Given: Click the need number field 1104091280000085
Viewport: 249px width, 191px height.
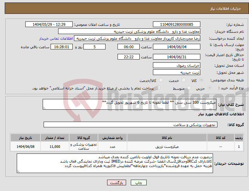Looking at the screenshot, I should click(x=177, y=24).
